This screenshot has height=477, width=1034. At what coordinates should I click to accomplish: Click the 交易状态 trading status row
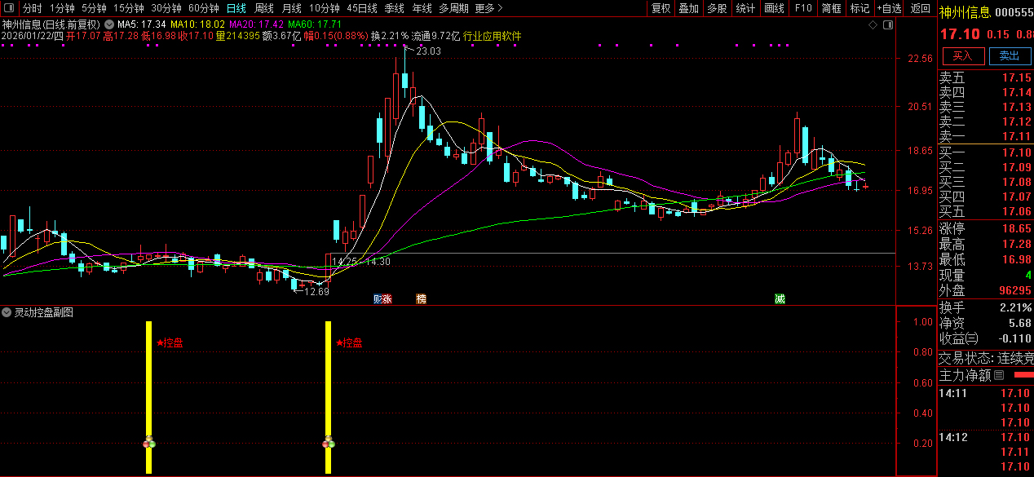[x=986, y=357]
